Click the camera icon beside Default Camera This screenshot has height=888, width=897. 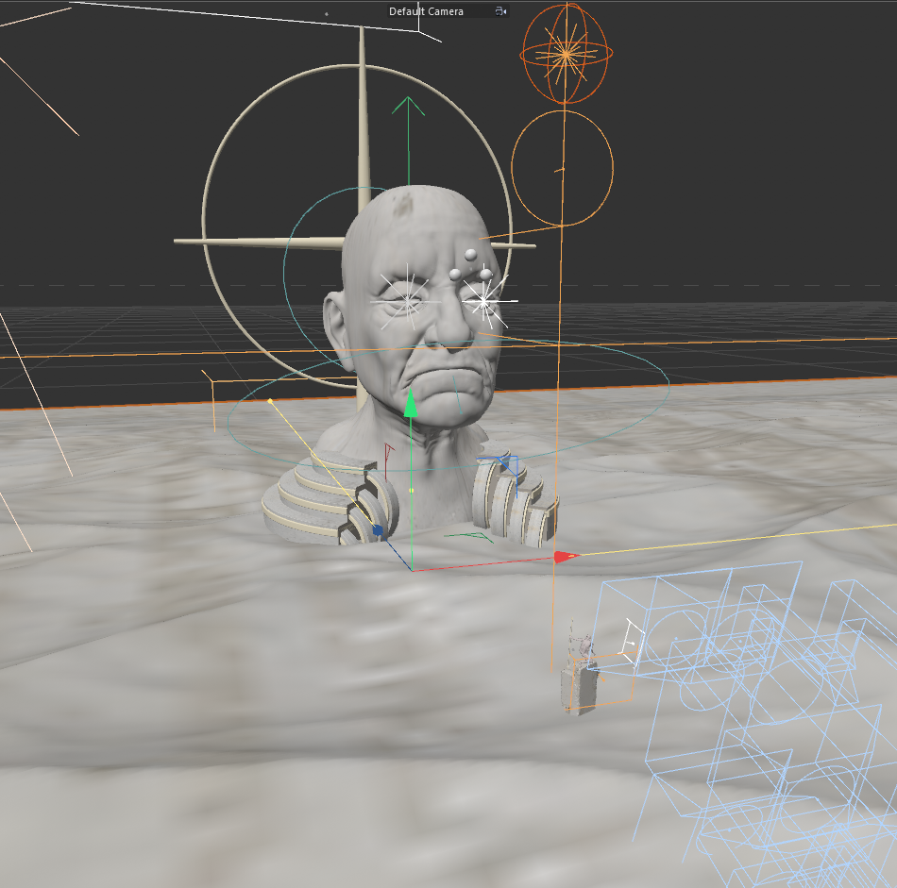tap(500, 11)
